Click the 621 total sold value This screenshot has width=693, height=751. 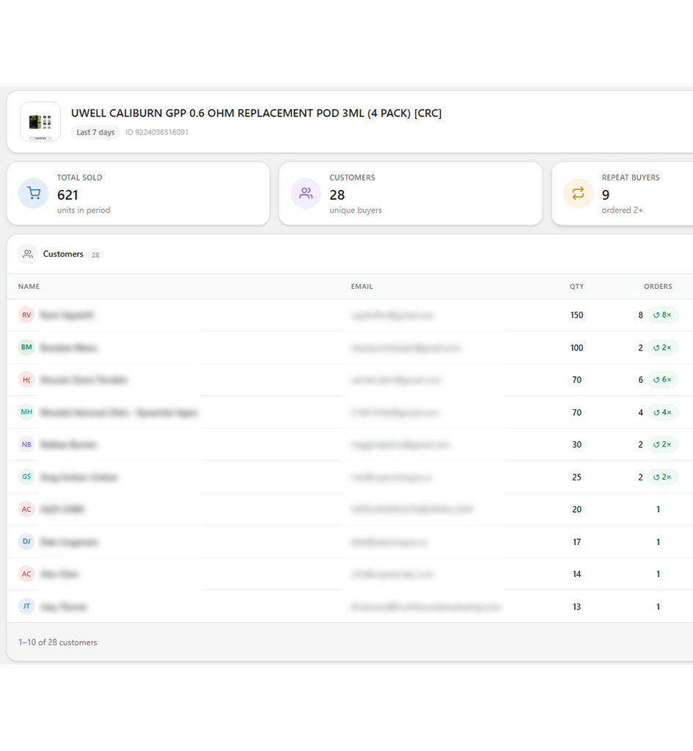[x=67, y=195]
